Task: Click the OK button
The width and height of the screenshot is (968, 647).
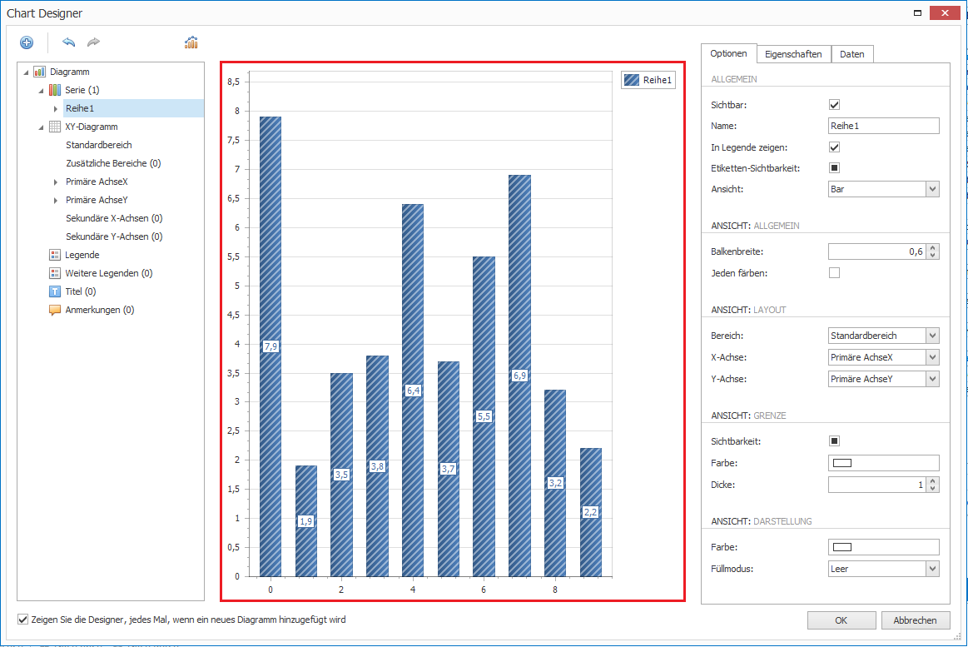Action: (x=841, y=620)
